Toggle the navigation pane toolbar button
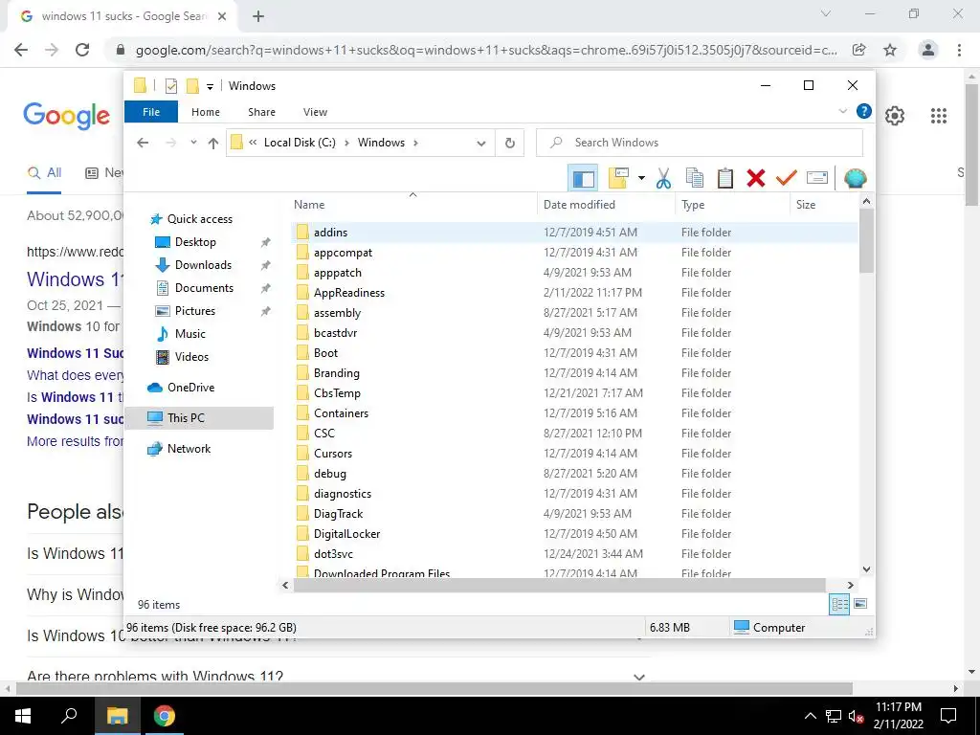 click(x=583, y=178)
